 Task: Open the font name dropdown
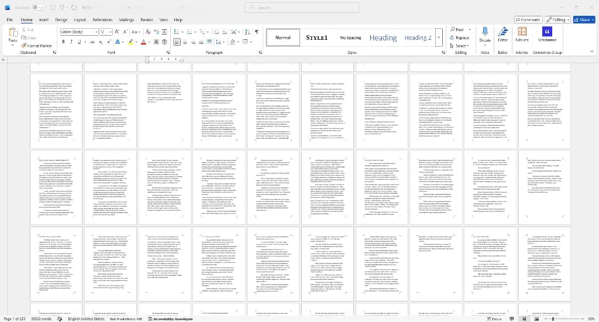click(97, 32)
